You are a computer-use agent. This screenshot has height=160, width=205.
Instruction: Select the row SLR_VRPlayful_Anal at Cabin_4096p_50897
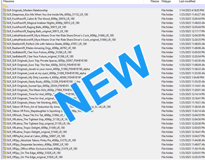[x=104, y=136]
